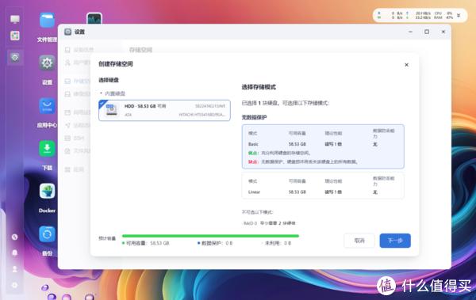Open the 备份 backup app icon

click(47, 234)
